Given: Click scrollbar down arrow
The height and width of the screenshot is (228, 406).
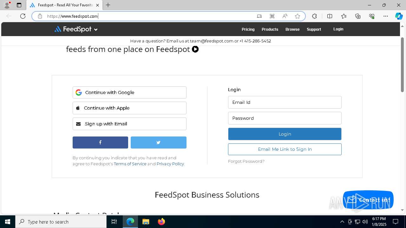Looking at the screenshot, I should [x=402, y=210].
